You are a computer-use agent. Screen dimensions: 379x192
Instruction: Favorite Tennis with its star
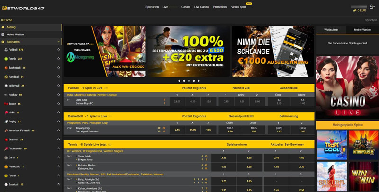click(58, 58)
